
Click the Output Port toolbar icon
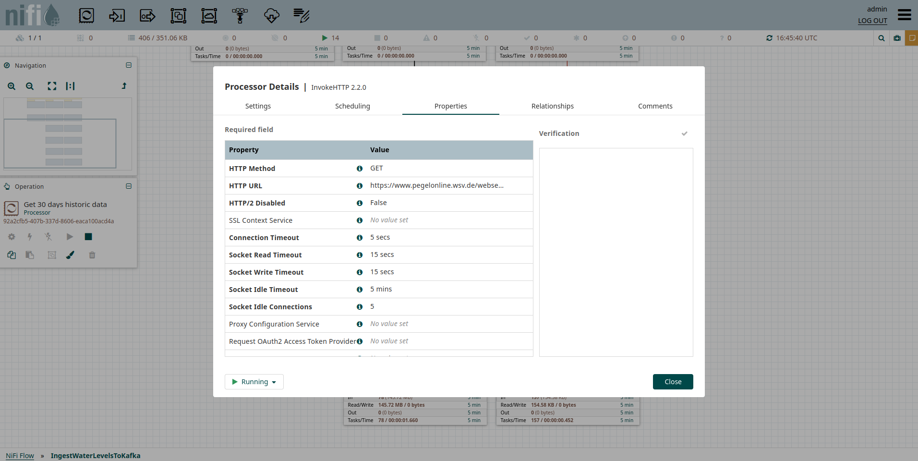pos(147,16)
